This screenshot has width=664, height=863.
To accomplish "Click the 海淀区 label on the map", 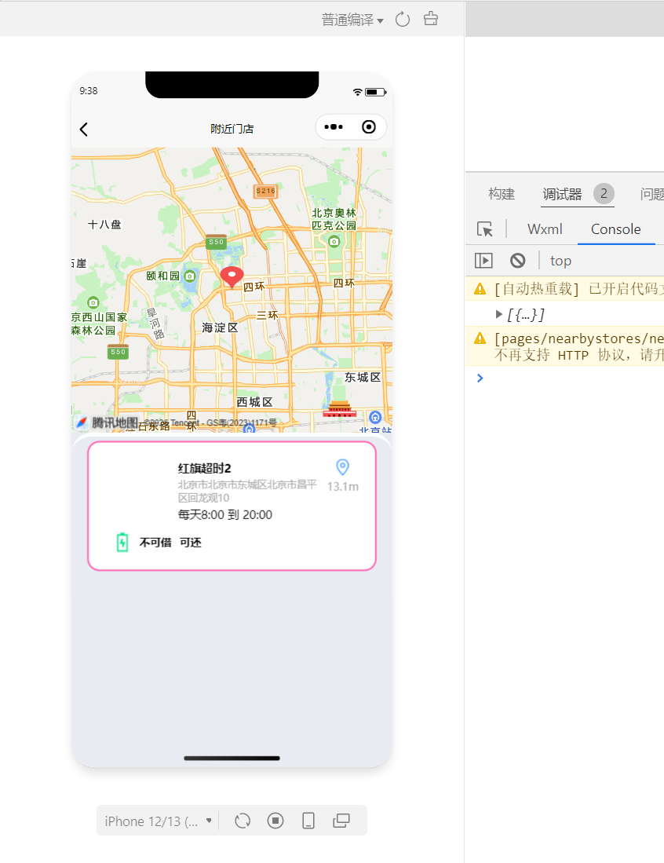I will 220,328.
